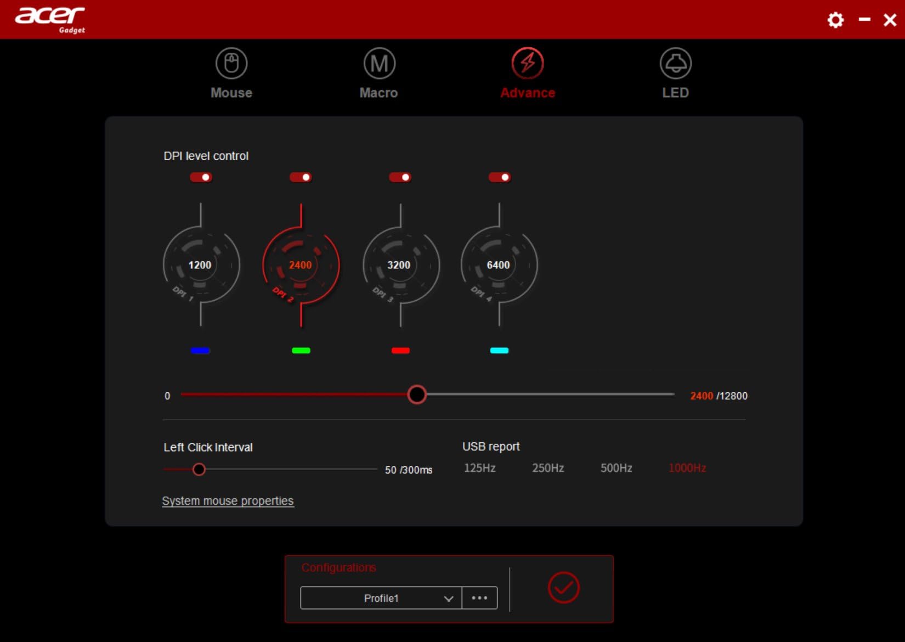
Task: Click the Configurations label
Action: (339, 567)
